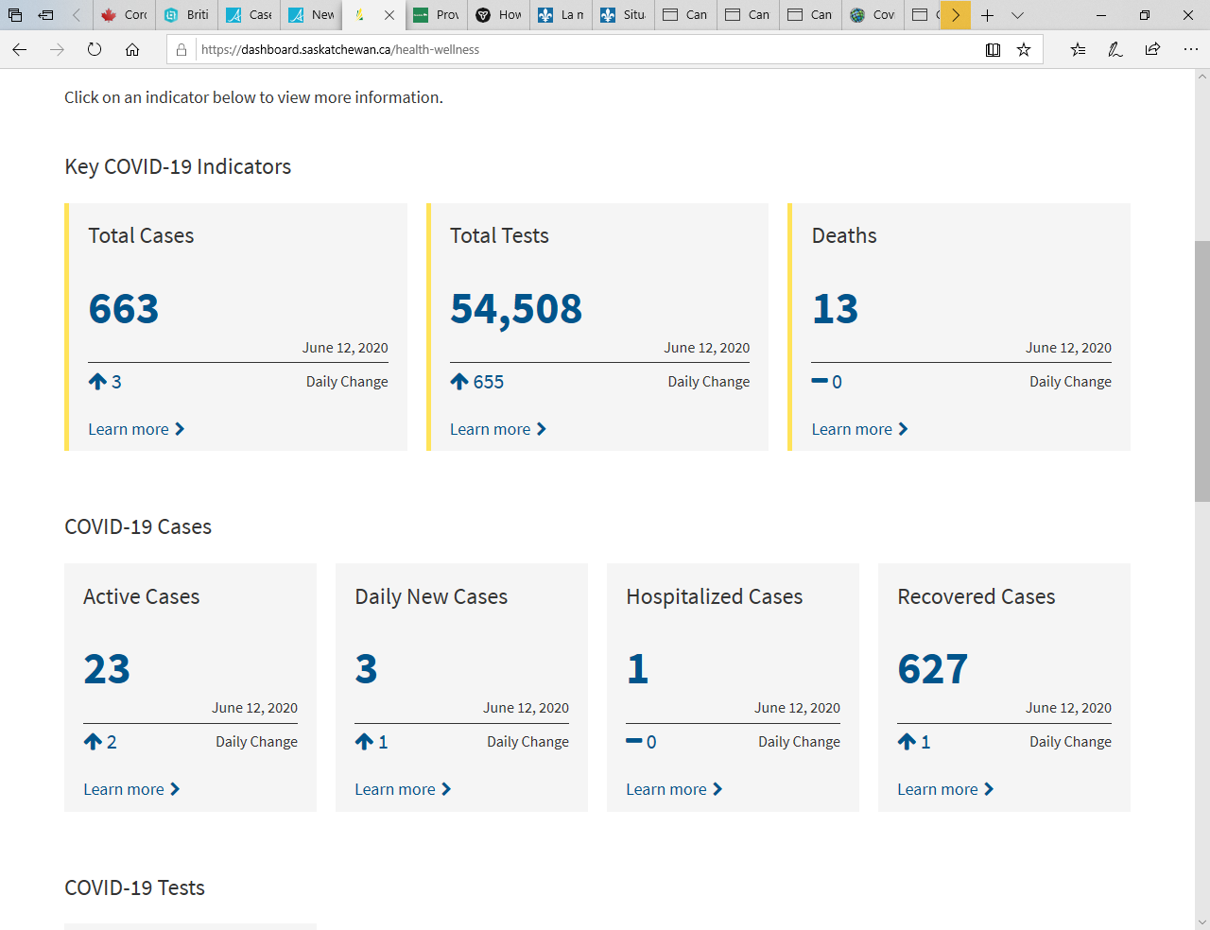Open the browser home page
Screen dimensions: 1210x930
pos(132,50)
